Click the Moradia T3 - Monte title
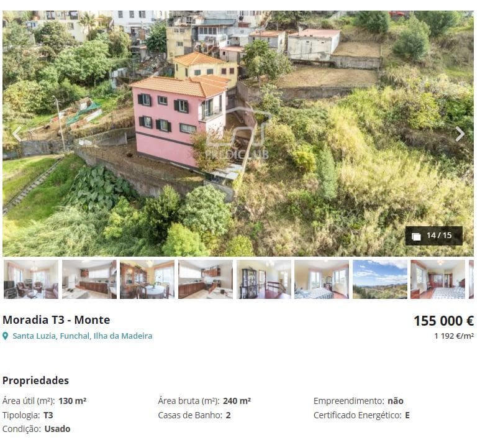 tap(57, 320)
